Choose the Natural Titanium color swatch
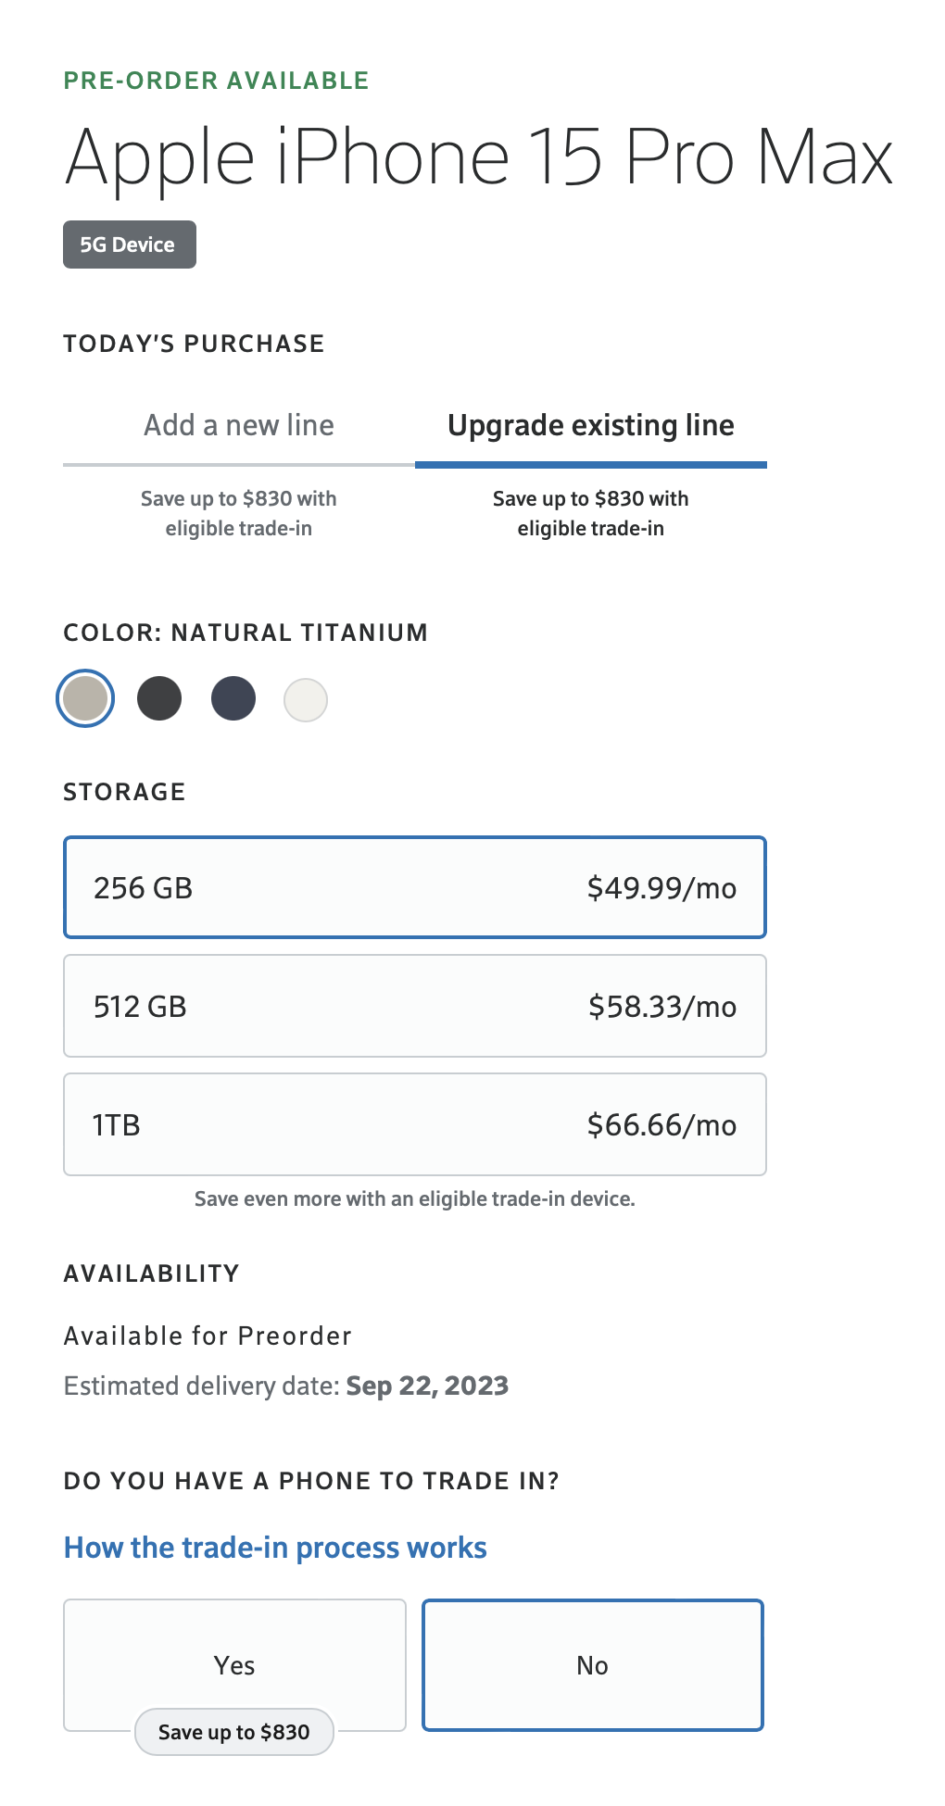 [x=85, y=698]
